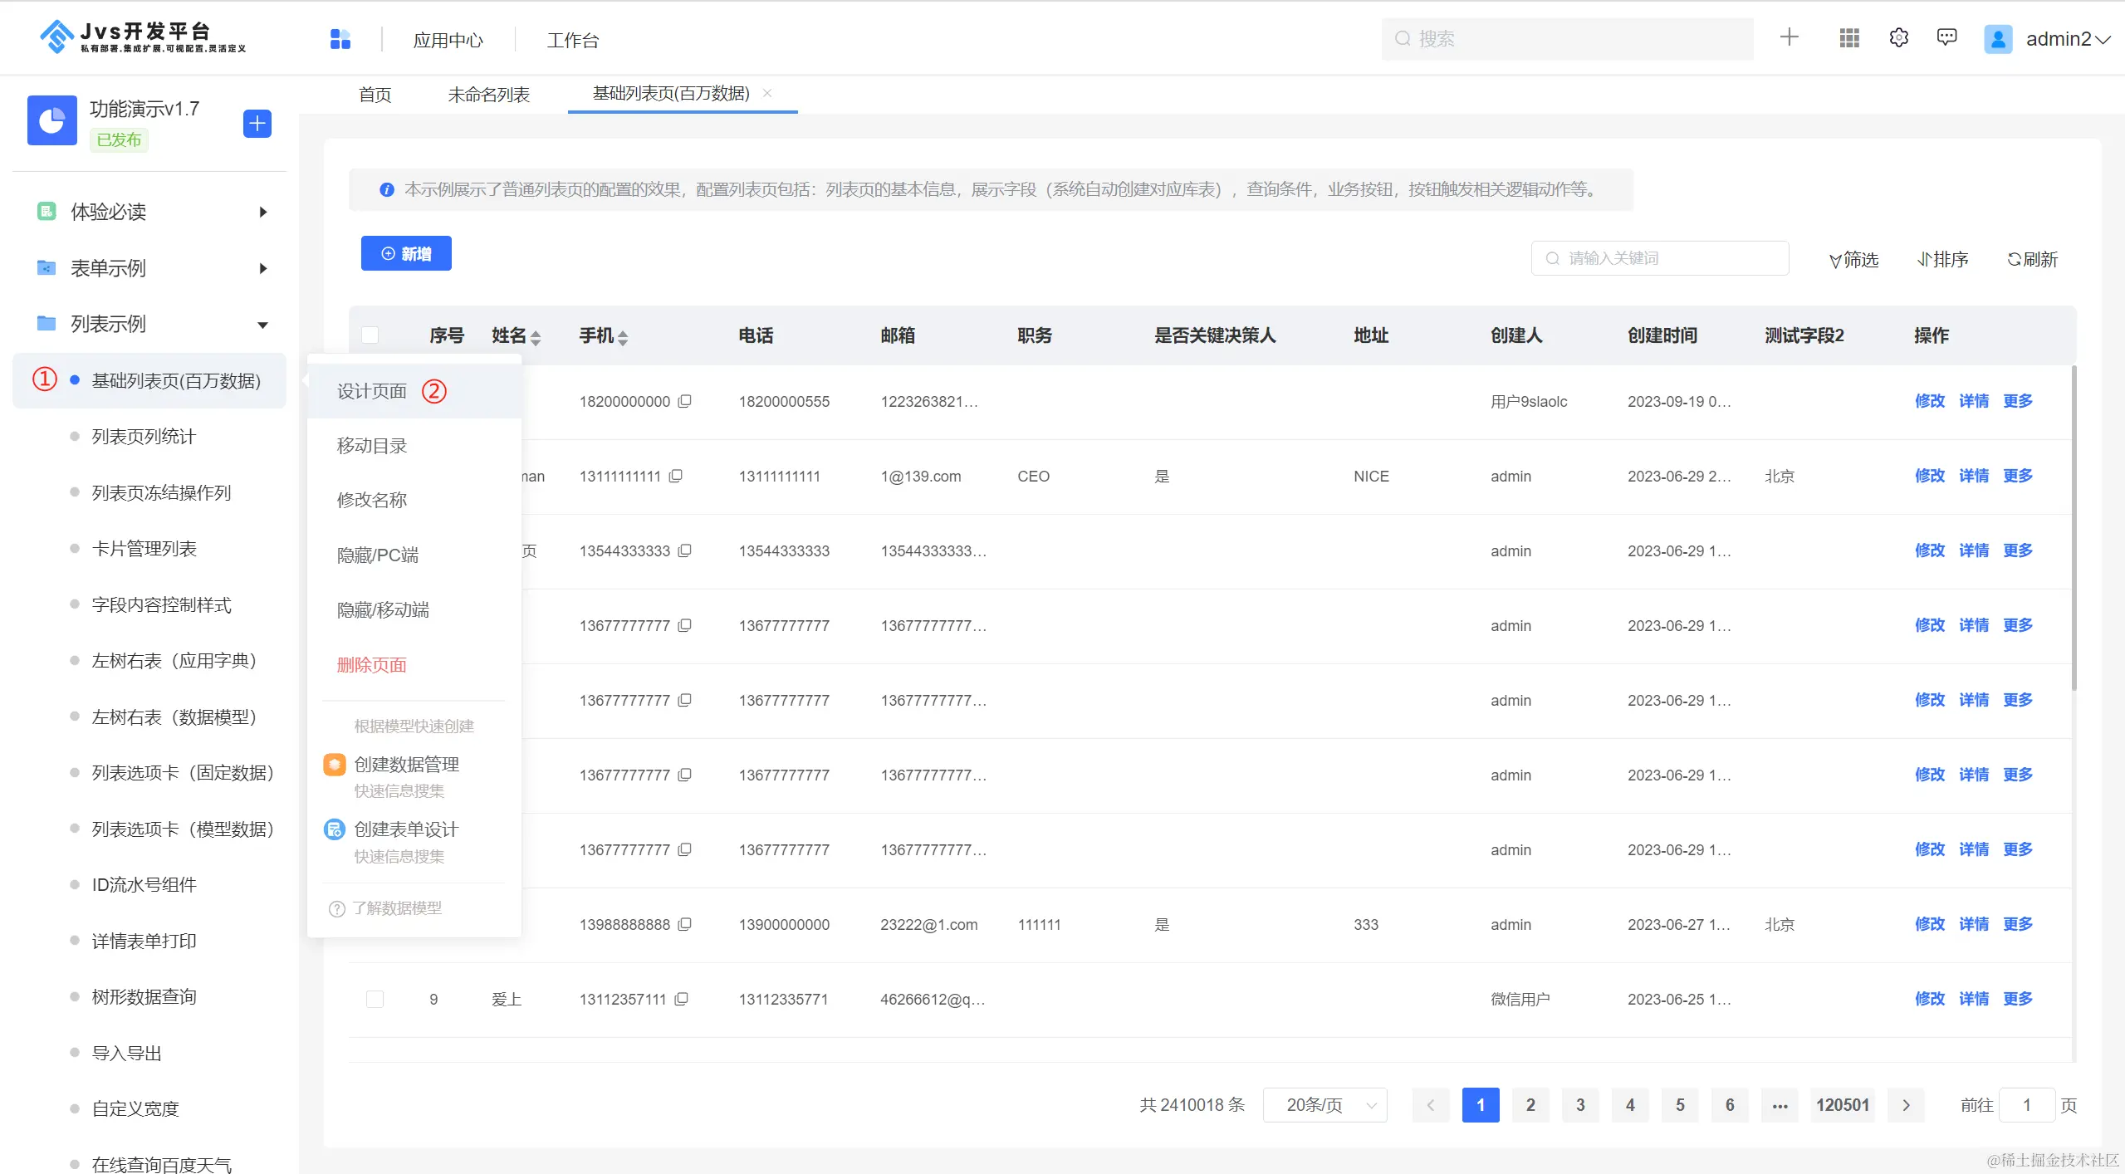Copy phone number 18200000000 with copy icon
The width and height of the screenshot is (2125, 1174).
[x=685, y=402]
